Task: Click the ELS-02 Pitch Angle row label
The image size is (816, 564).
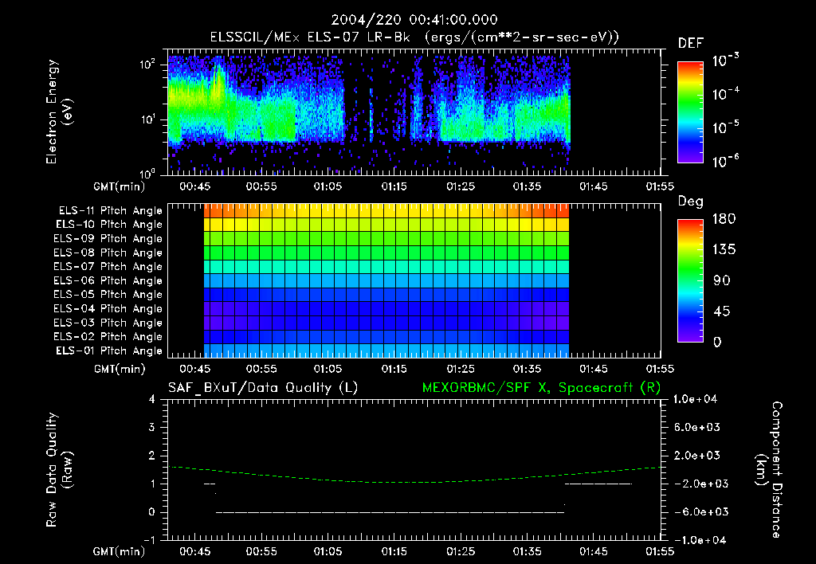Action: [108, 337]
